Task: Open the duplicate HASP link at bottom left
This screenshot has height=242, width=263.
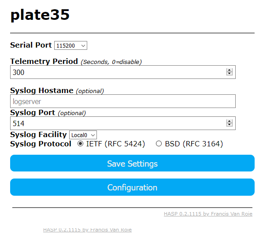Action: 87,230
